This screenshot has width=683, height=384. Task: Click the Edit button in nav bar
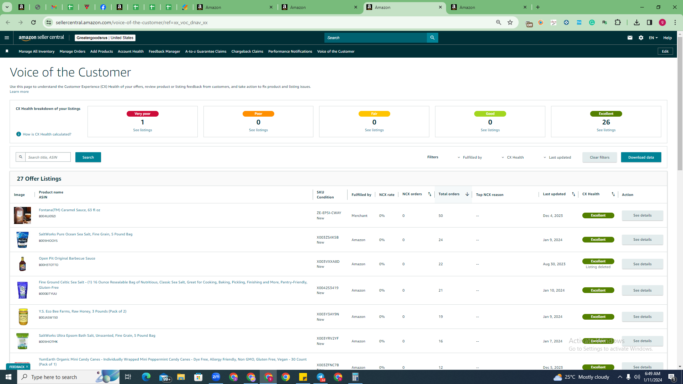click(665, 51)
